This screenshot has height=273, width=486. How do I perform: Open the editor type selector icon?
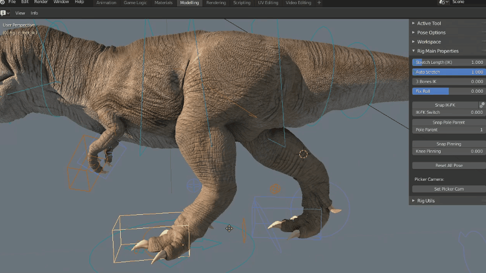click(x=5, y=13)
